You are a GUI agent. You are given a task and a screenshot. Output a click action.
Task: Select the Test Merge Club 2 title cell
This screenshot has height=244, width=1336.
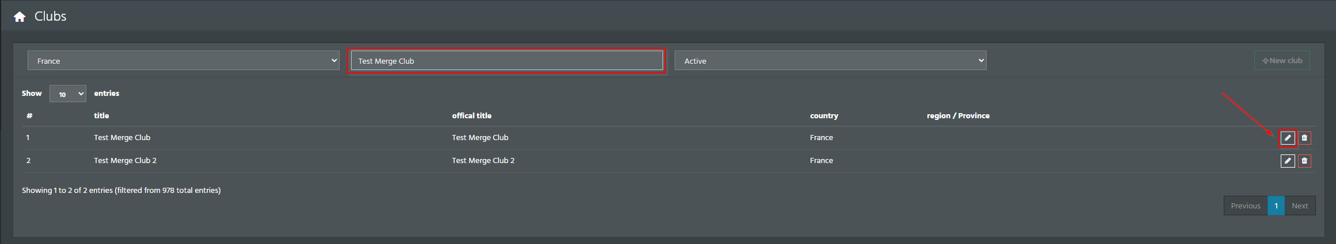(x=125, y=160)
